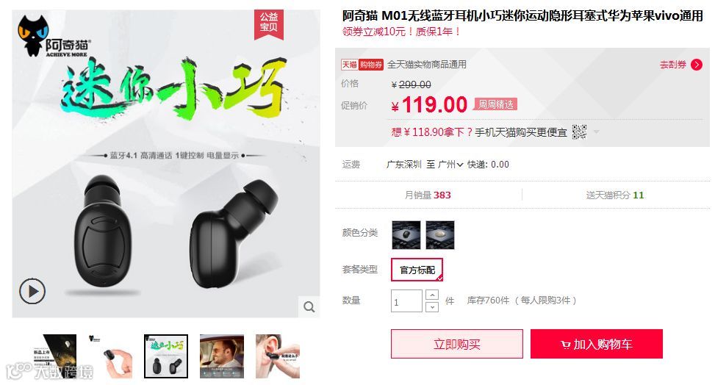Viewport: 715px width, 385px height.
Task: Click the 加入购物车 add to cart button
Action: [x=597, y=344]
